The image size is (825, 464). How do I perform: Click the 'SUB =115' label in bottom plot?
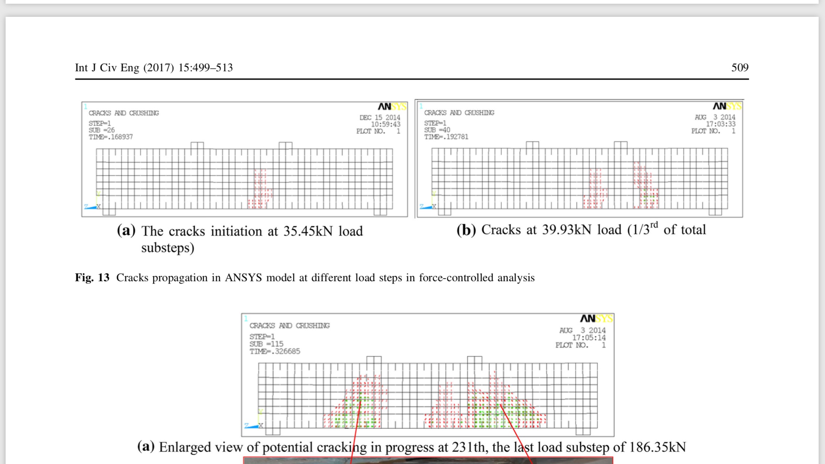pyautogui.click(x=266, y=344)
